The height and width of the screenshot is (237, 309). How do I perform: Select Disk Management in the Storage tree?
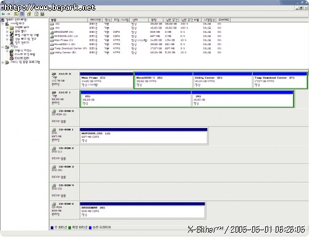tap(22, 58)
